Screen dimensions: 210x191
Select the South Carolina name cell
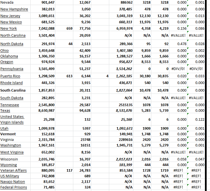click(13, 90)
